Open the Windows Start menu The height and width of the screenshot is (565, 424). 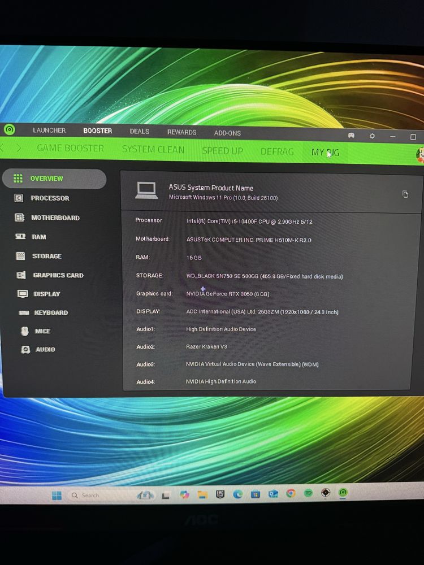pyautogui.click(x=57, y=496)
